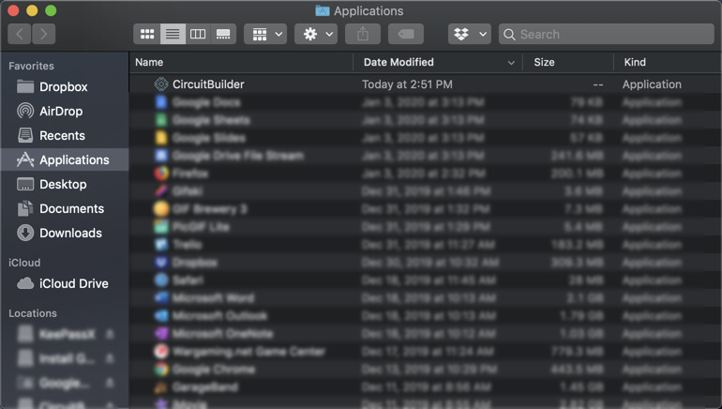This screenshot has width=722, height=409.
Task: Click the Favorites section heading
Action: tap(31, 66)
